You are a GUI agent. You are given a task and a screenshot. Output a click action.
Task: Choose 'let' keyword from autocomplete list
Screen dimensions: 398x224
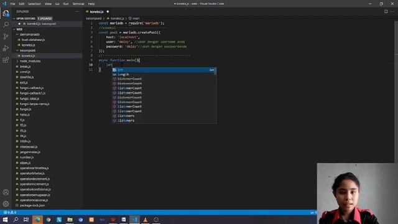(164, 70)
